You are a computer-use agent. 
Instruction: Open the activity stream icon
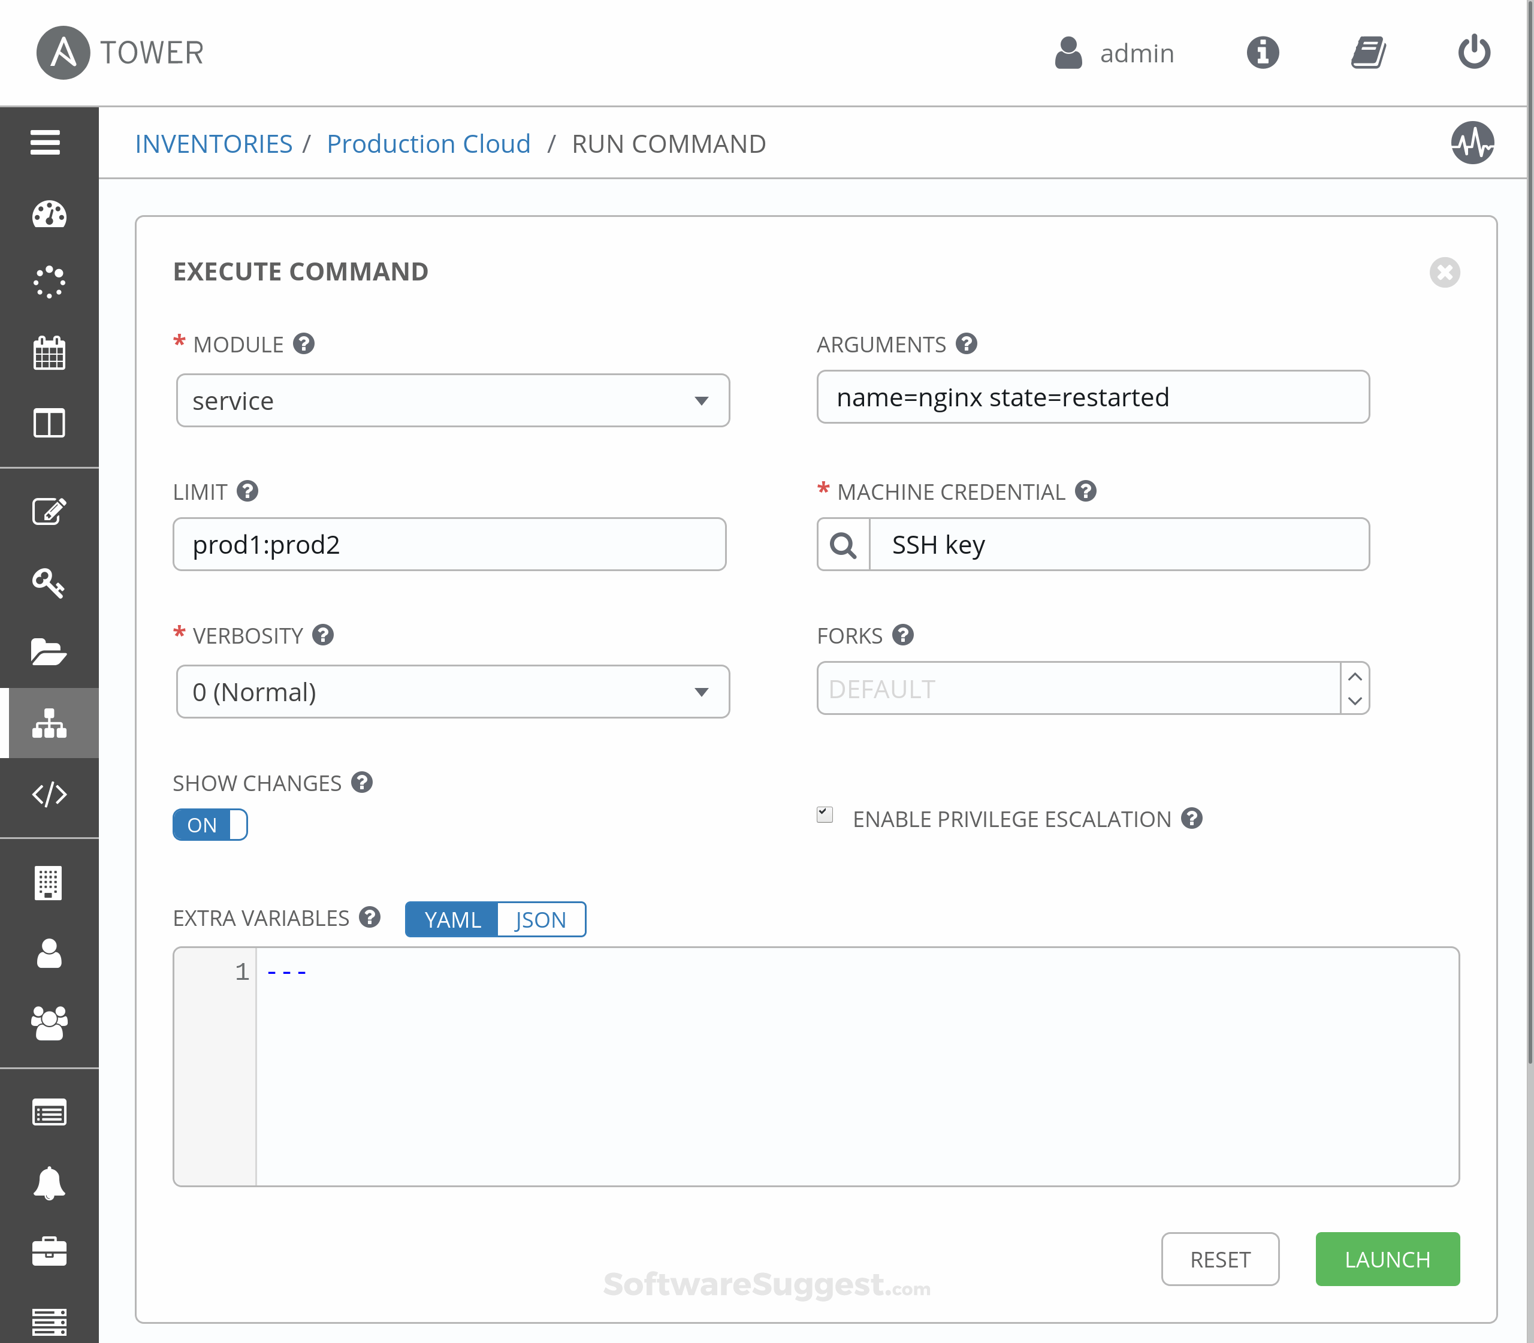pyautogui.click(x=1472, y=143)
